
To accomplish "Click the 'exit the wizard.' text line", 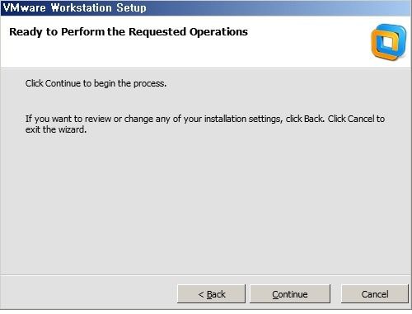I will [x=56, y=129].
